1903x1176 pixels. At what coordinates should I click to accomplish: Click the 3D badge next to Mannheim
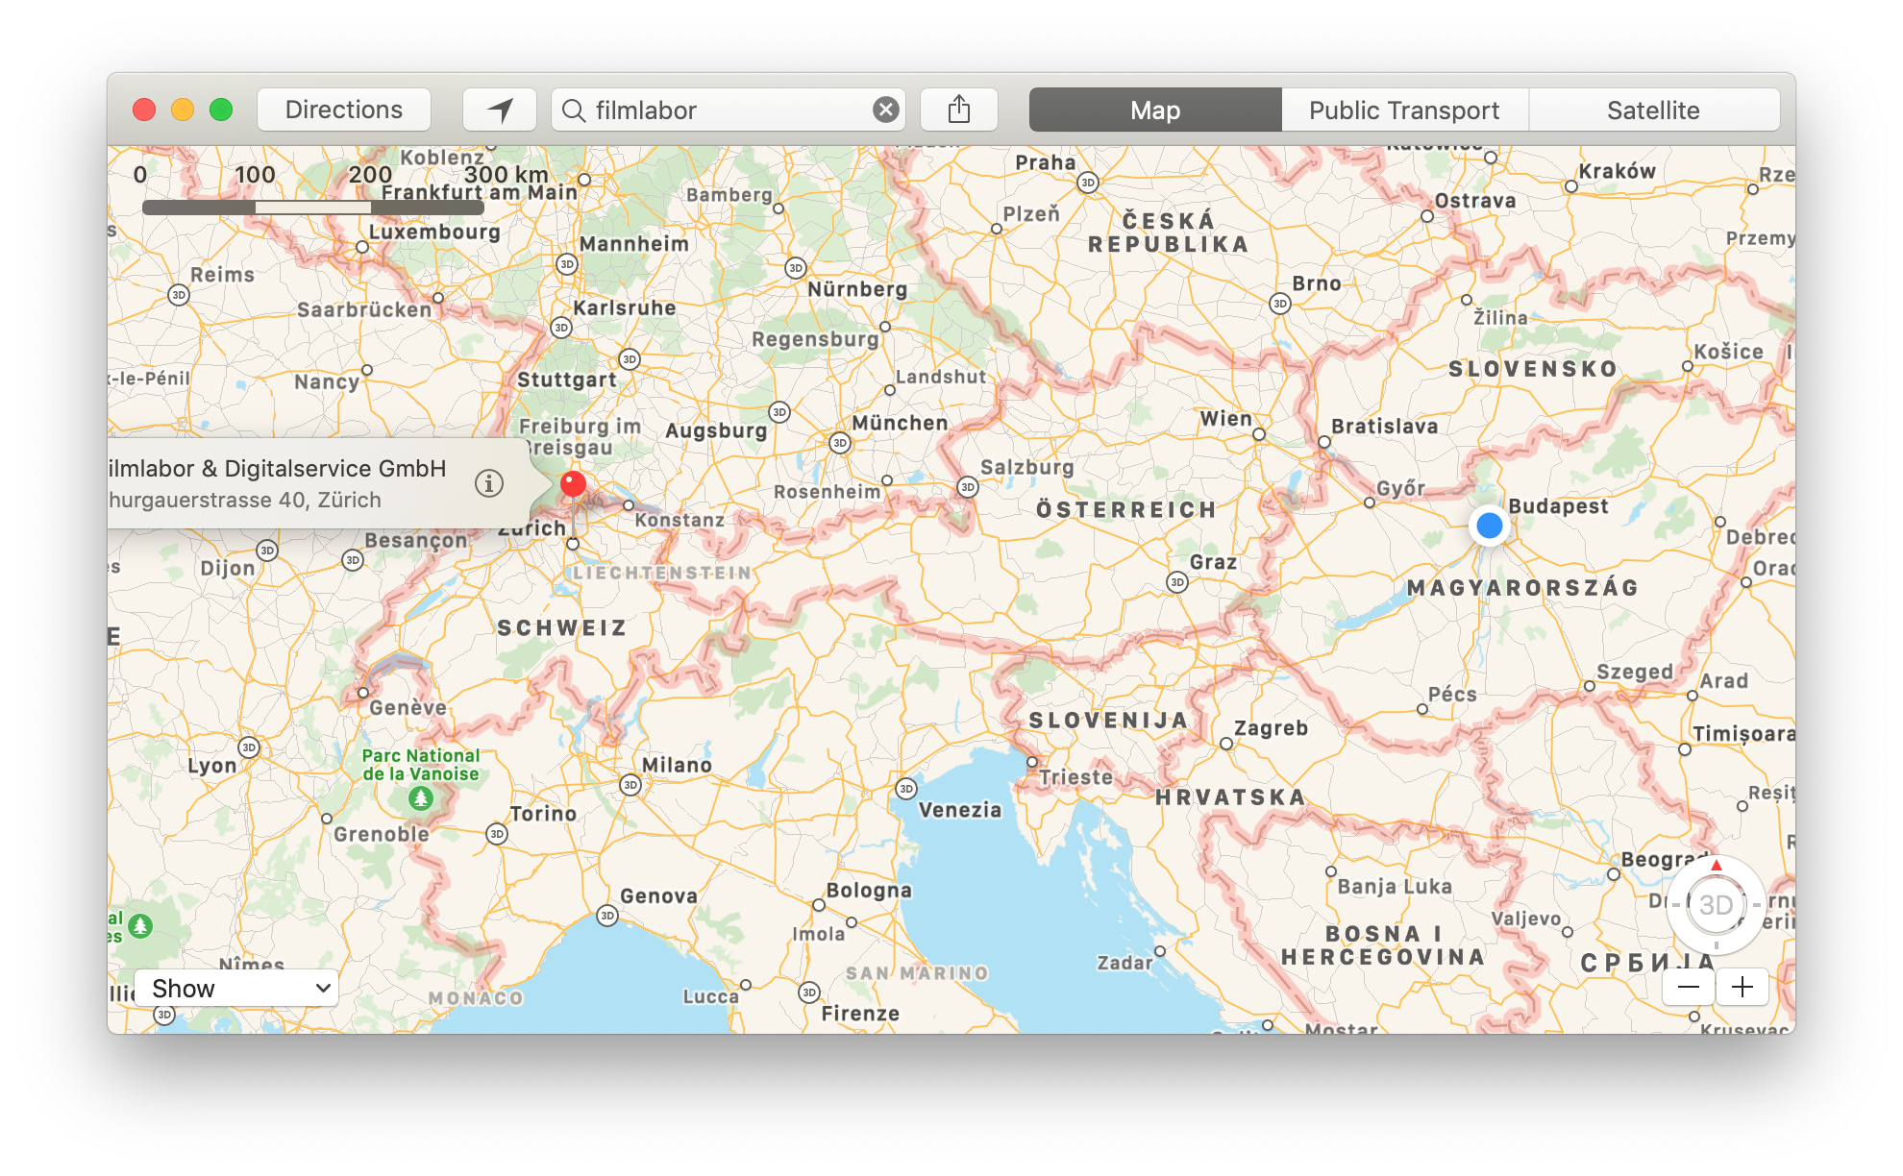pyautogui.click(x=567, y=264)
